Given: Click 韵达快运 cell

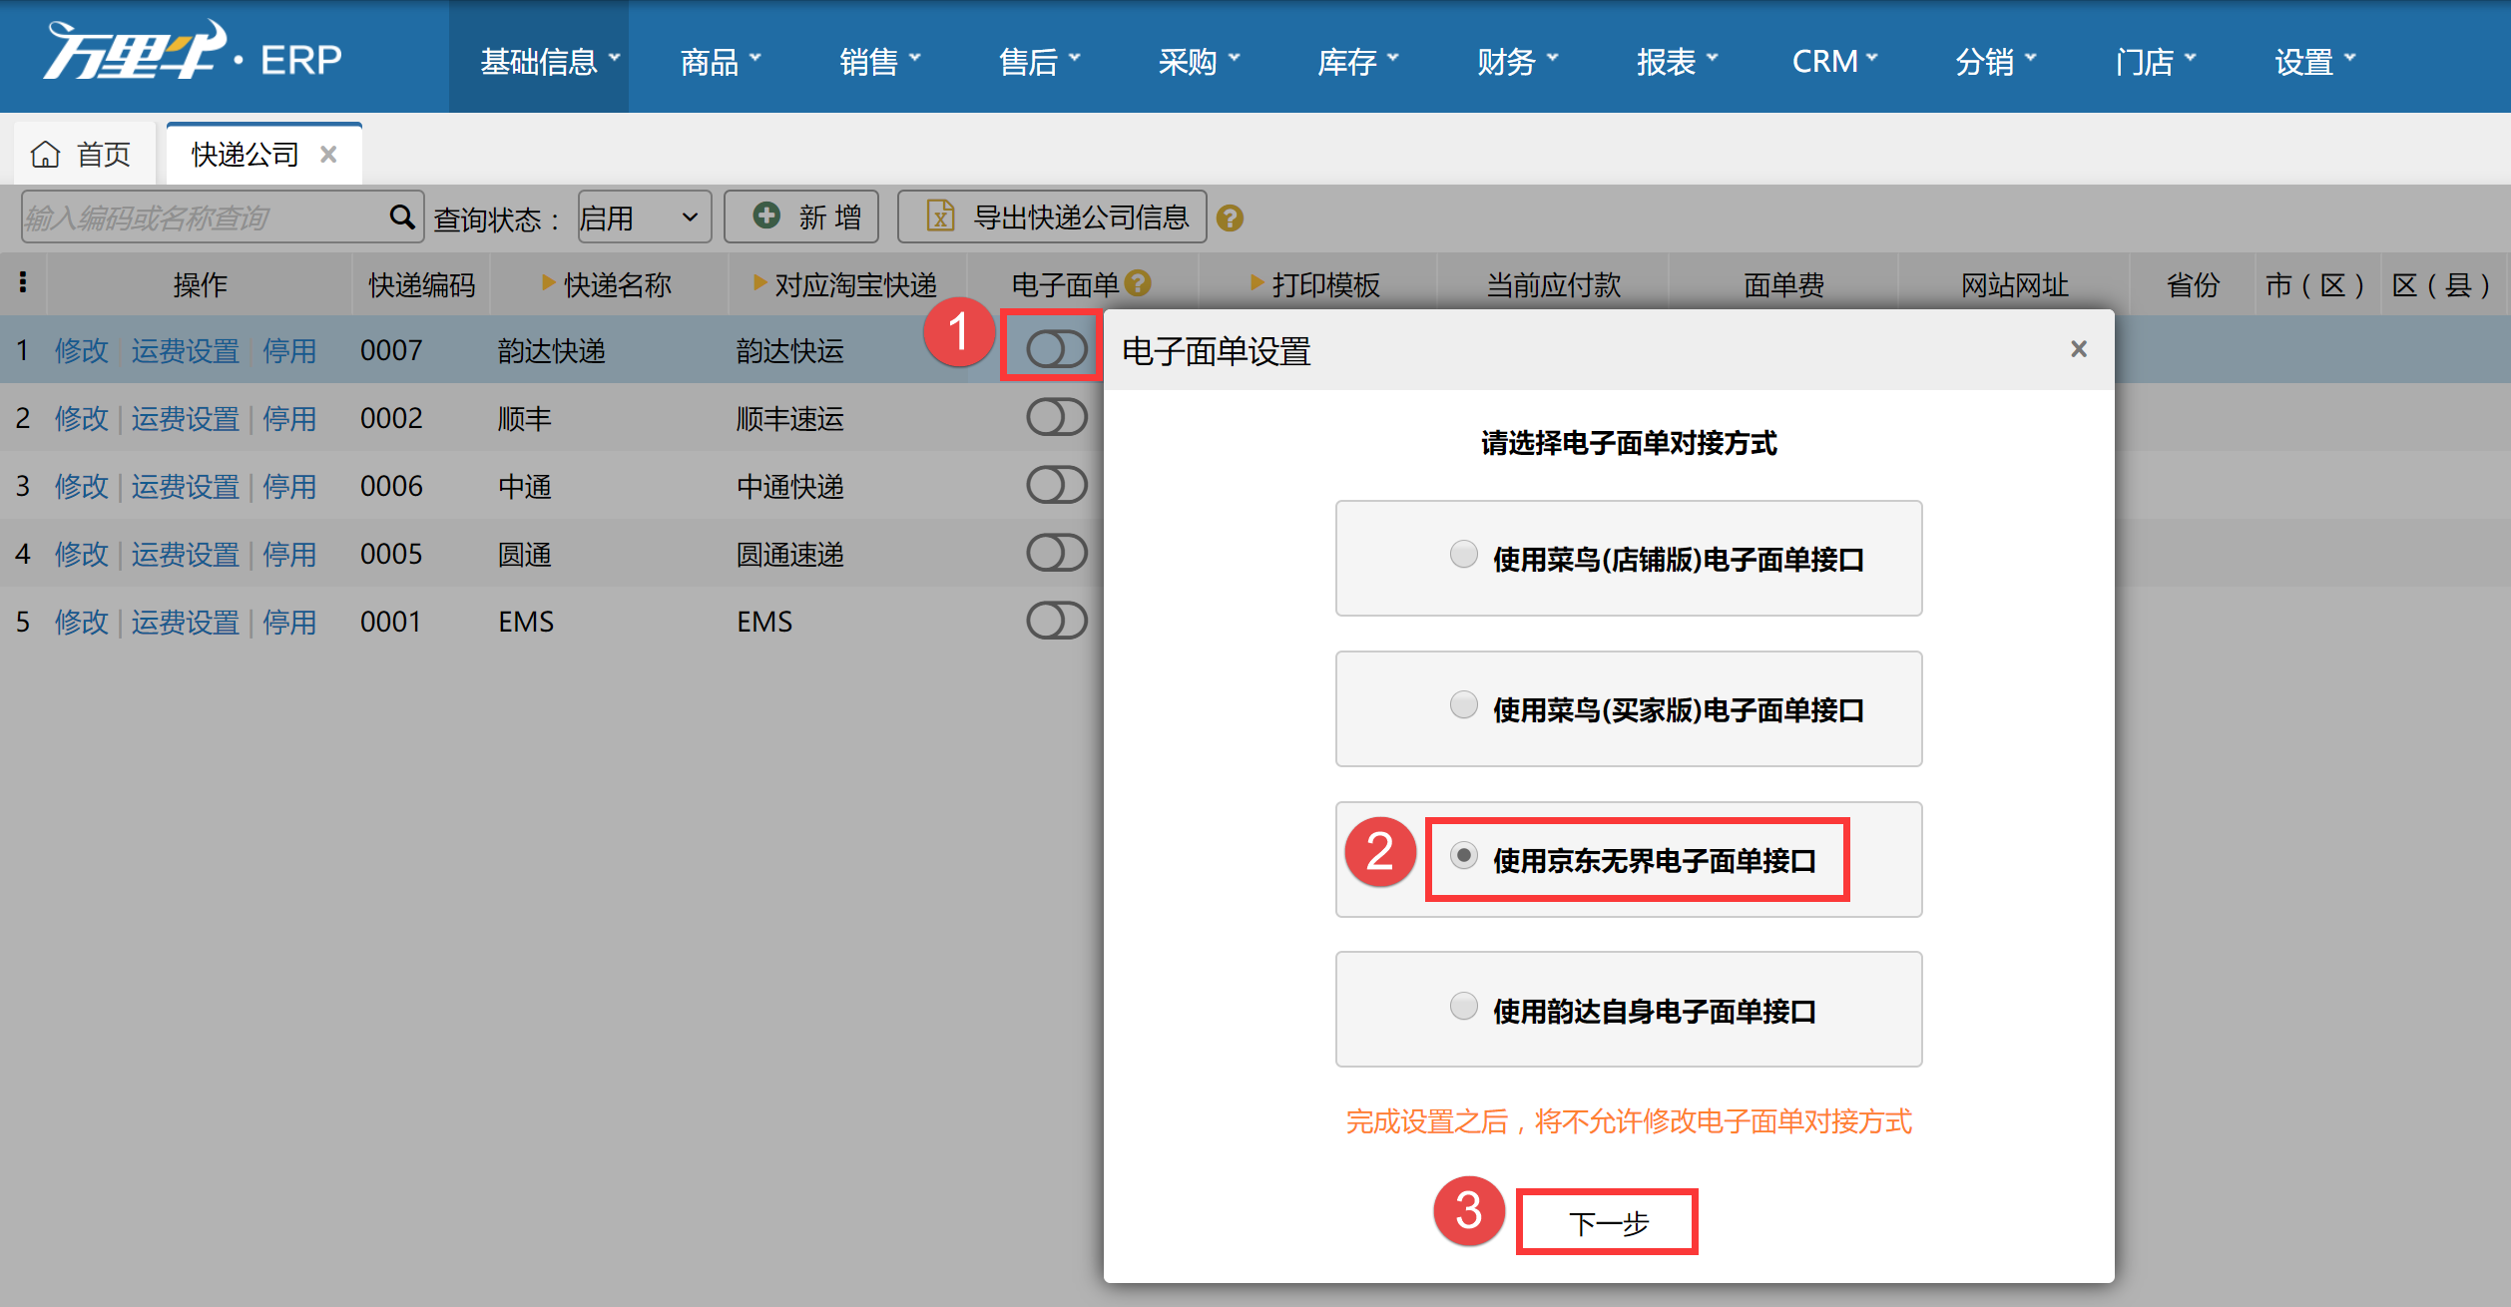Looking at the screenshot, I should click(x=790, y=350).
